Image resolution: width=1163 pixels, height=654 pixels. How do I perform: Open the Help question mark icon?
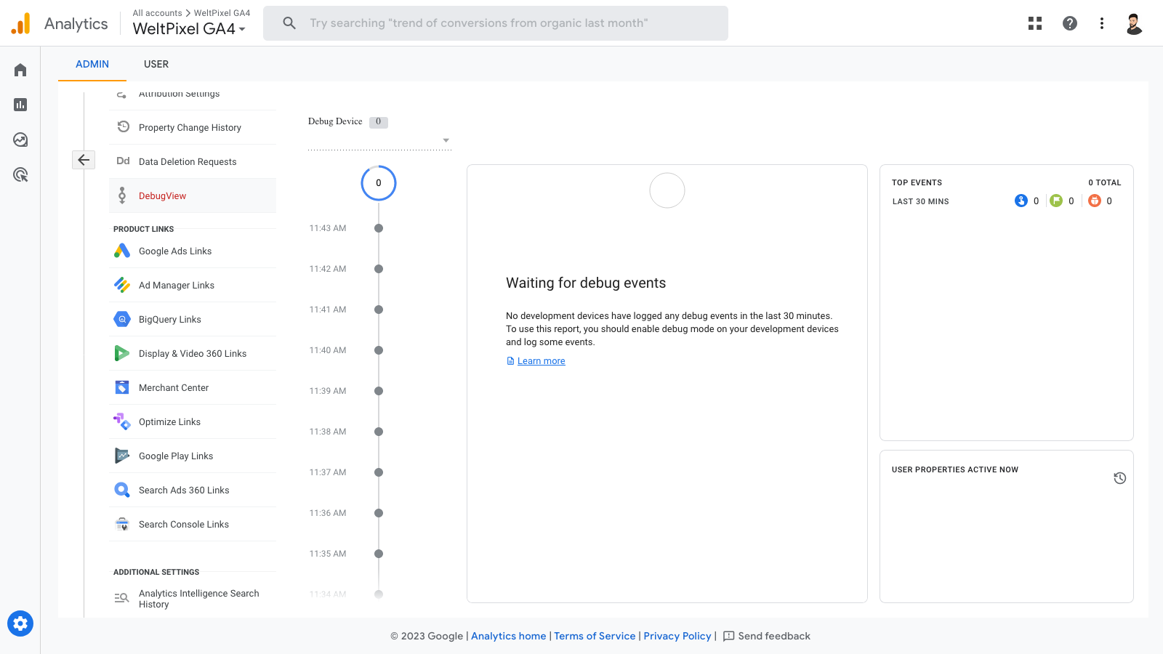click(1070, 23)
